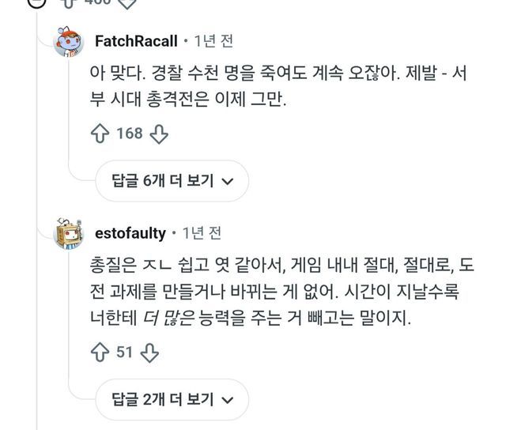The height and width of the screenshot is (430, 506).
Task: Downvote estofaulty's comment
Action: (x=149, y=352)
